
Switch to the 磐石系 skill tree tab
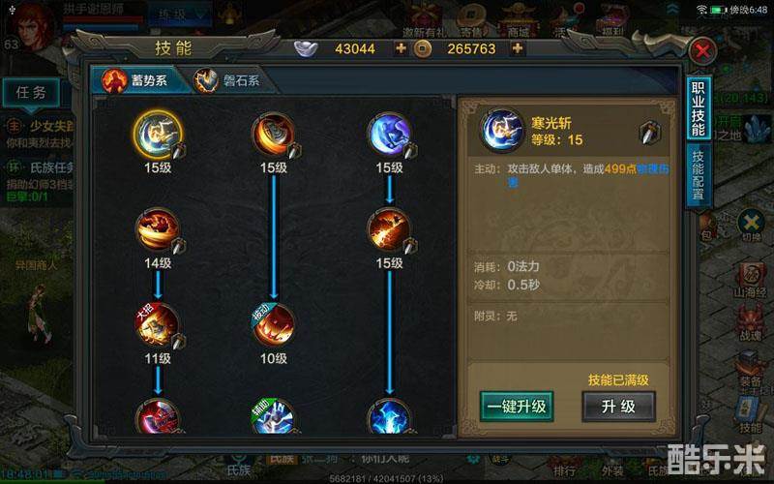[228, 80]
